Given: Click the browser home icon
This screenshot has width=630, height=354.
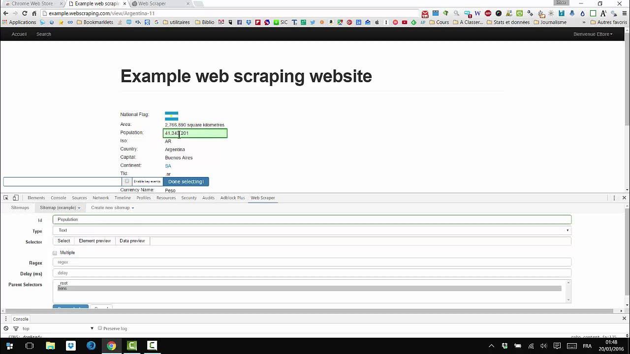Looking at the screenshot, I should pyautogui.click(x=34, y=13).
